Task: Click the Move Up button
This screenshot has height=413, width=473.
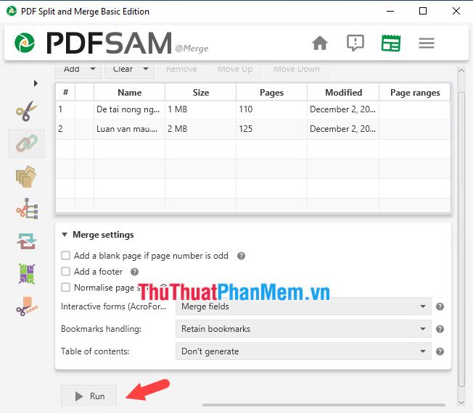Action: [x=235, y=69]
